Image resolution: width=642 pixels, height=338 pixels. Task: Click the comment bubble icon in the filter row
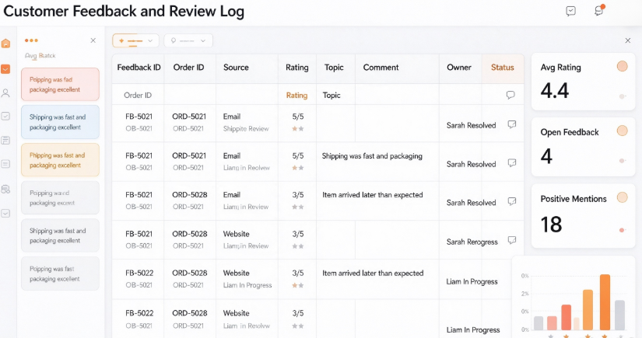coord(510,95)
